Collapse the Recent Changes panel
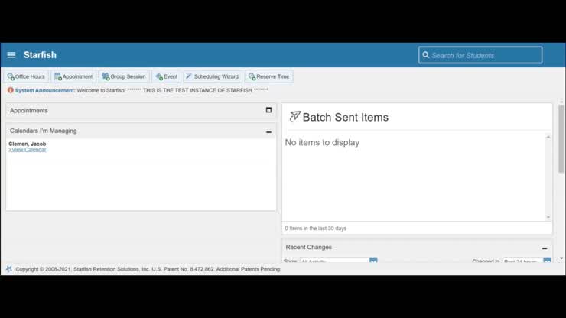The height and width of the screenshot is (318, 566). click(x=545, y=248)
